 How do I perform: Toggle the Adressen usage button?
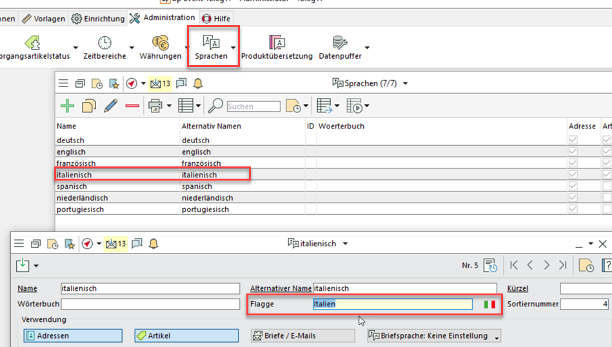pos(72,335)
